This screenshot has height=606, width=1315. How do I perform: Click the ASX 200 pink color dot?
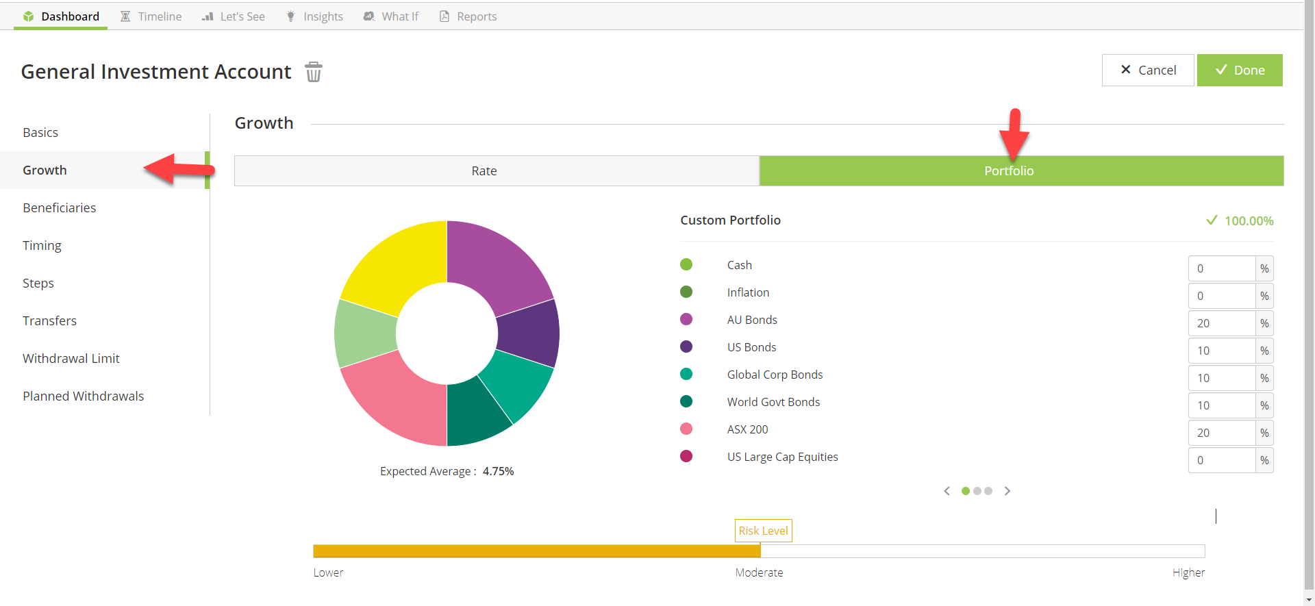pyautogui.click(x=686, y=429)
